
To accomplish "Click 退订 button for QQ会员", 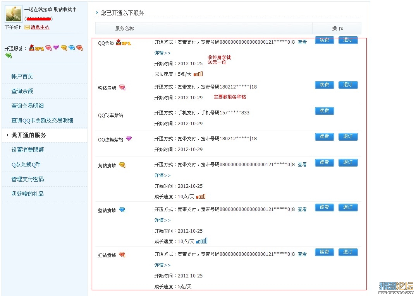I will pyautogui.click(x=348, y=40).
